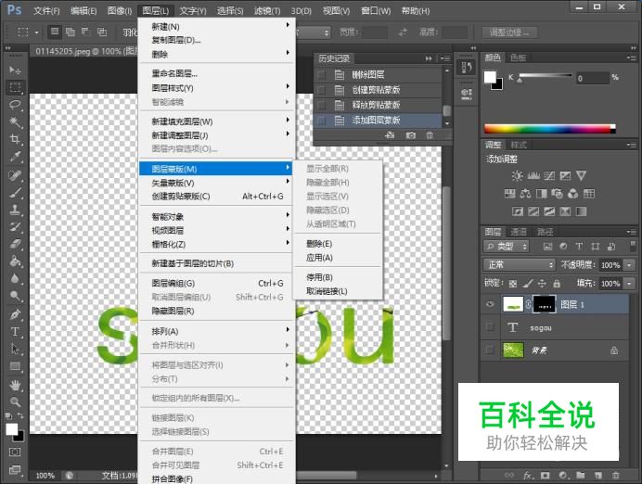This screenshot has height=484, width=642.
Task: Click camera snapshot icon in History panel
Action: point(410,135)
